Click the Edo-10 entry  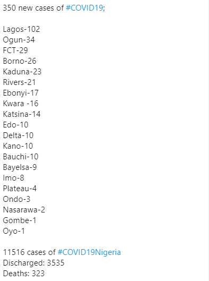[16, 125]
